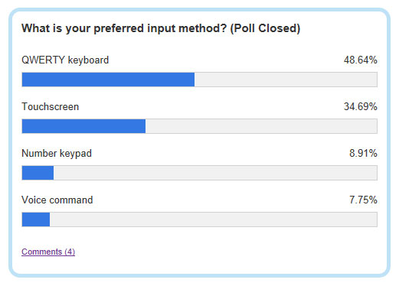Select the Voice command option label
The width and height of the screenshot is (399, 286).
(57, 200)
